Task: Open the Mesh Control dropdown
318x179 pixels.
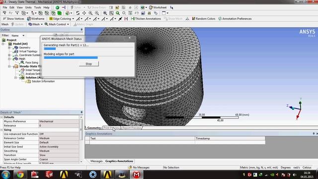Action: (x=57, y=24)
